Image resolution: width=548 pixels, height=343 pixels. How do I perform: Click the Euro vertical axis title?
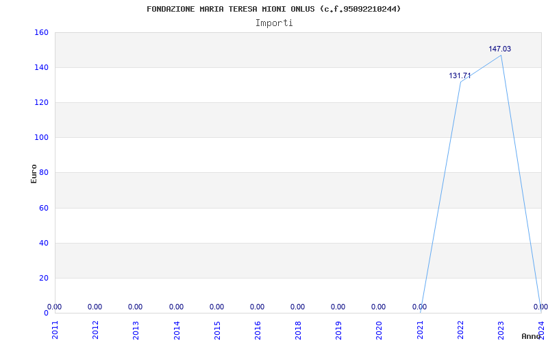34,174
